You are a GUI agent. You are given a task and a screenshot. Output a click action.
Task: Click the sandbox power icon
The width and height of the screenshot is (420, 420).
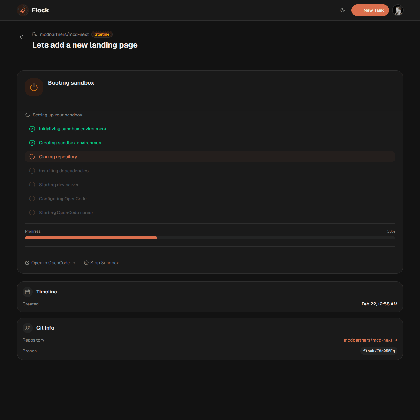pos(34,87)
